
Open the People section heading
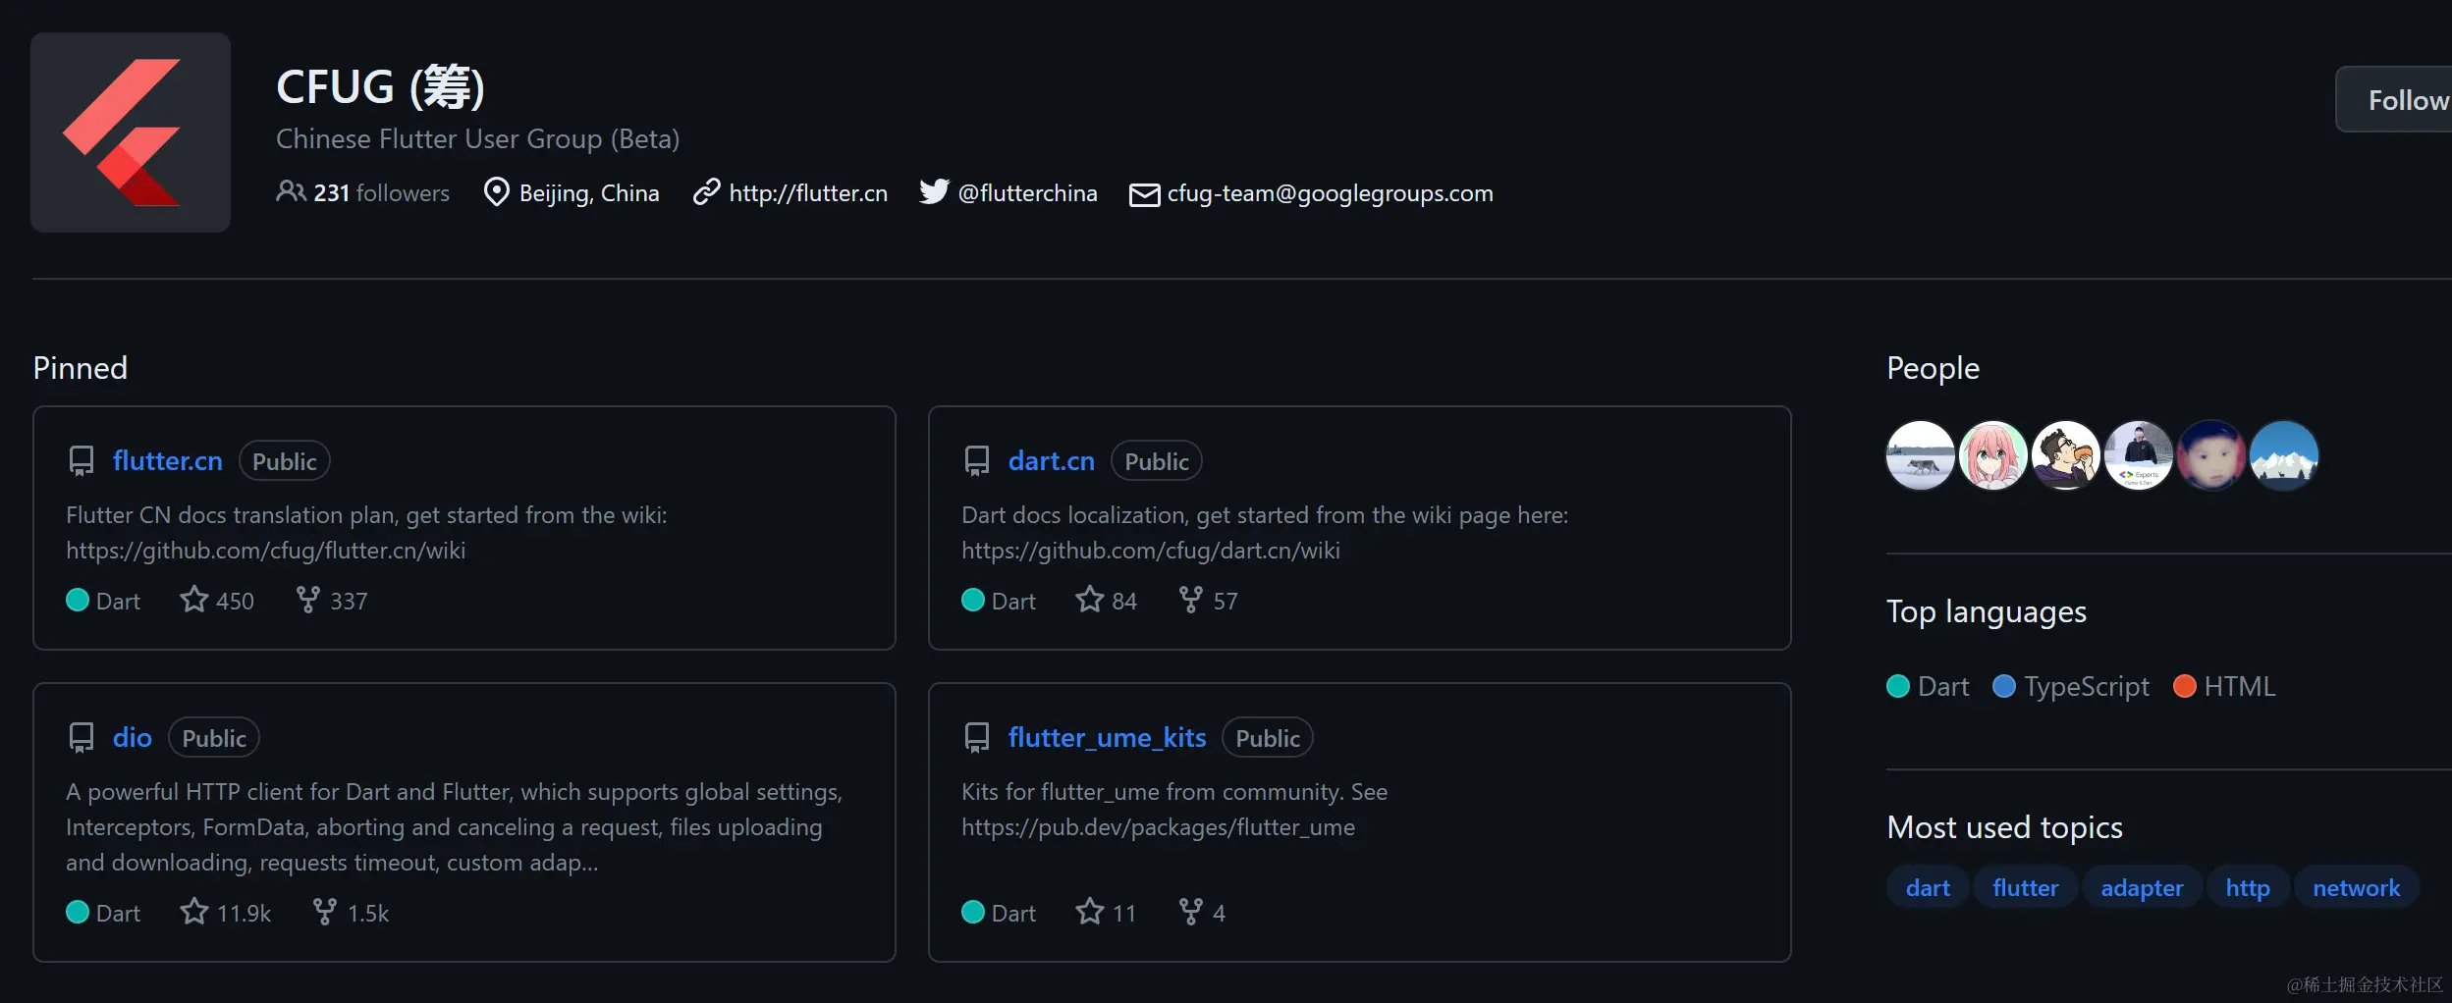(x=1933, y=368)
